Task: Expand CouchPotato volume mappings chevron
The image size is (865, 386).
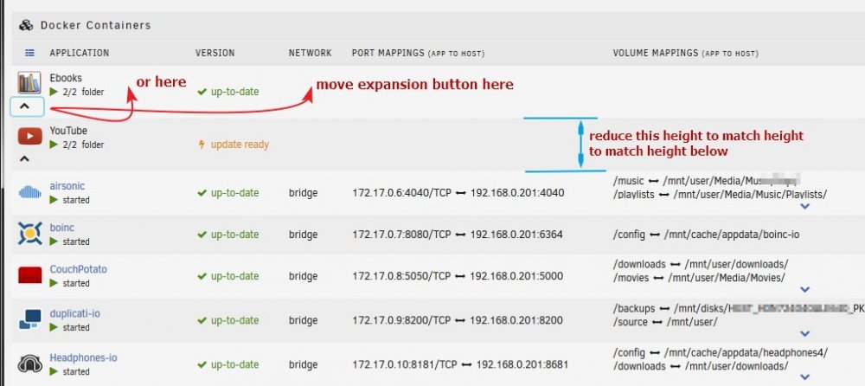Action: click(804, 289)
